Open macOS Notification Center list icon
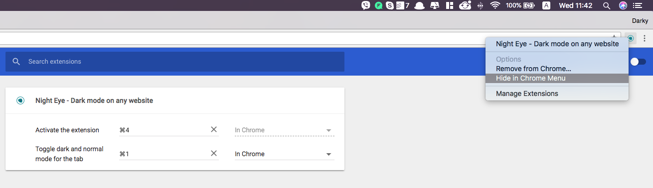Screen dimensions: 653x188 637,5
